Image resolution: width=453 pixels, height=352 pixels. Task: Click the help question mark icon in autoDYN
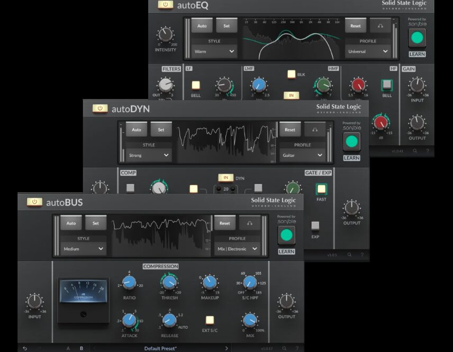362,254
